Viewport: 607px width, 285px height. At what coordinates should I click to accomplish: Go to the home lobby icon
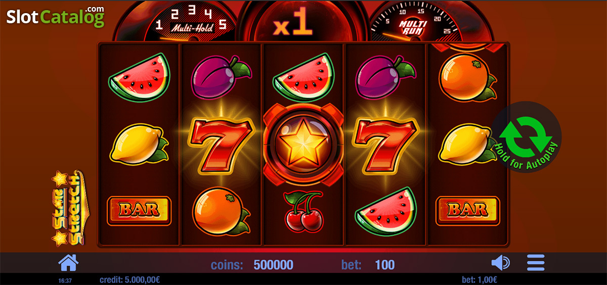click(69, 263)
